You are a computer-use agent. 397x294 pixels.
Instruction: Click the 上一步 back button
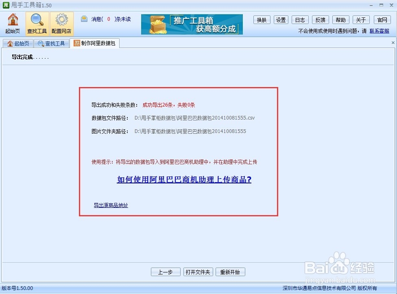click(166, 272)
